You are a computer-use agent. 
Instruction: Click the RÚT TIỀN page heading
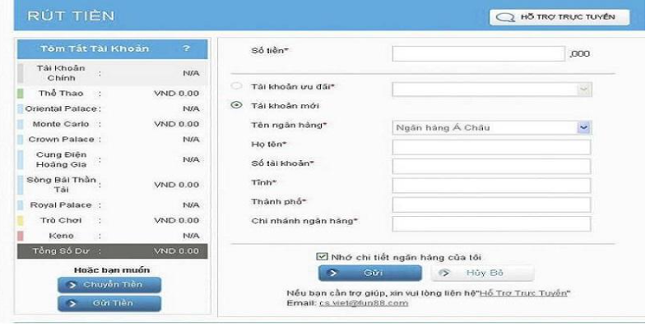(71, 16)
